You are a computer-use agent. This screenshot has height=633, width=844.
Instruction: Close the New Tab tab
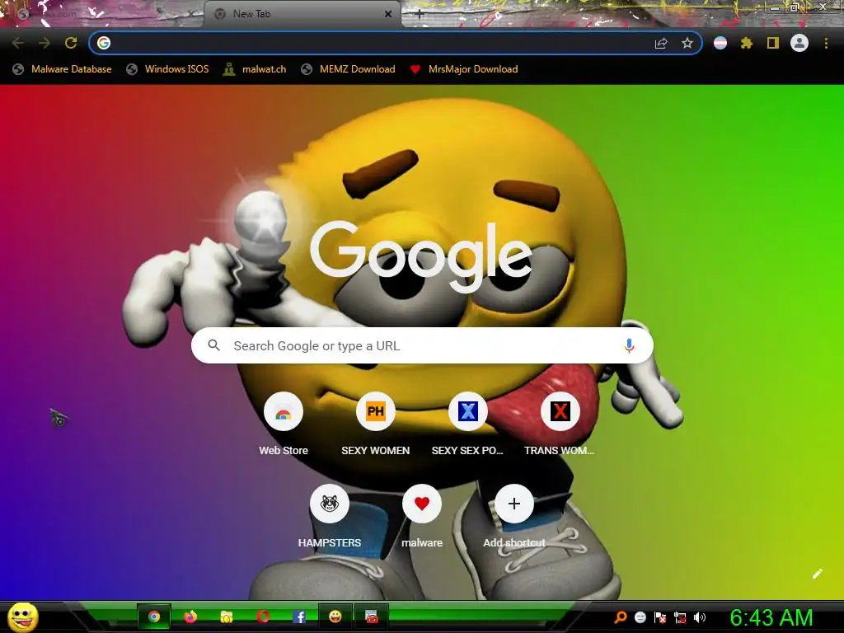388,14
